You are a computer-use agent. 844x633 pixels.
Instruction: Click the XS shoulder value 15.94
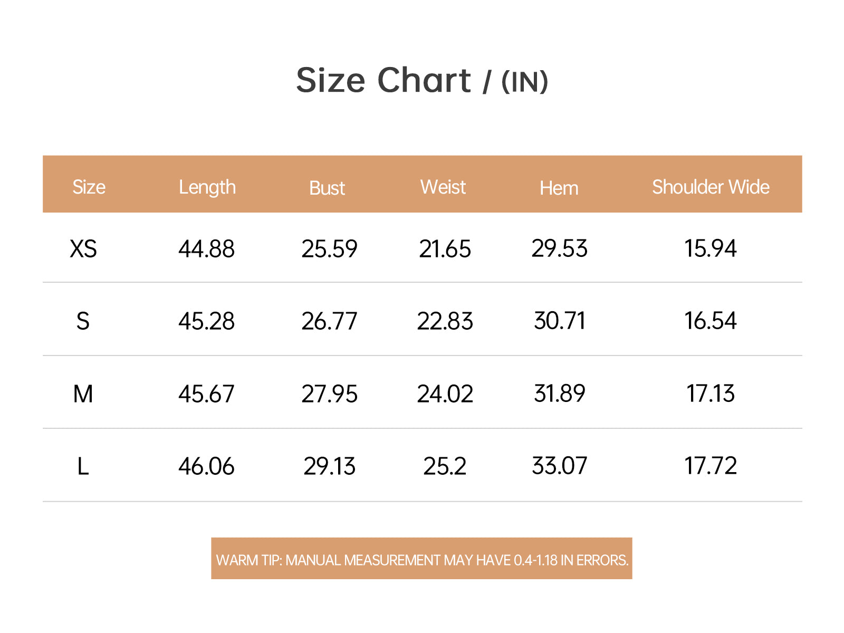(x=711, y=248)
